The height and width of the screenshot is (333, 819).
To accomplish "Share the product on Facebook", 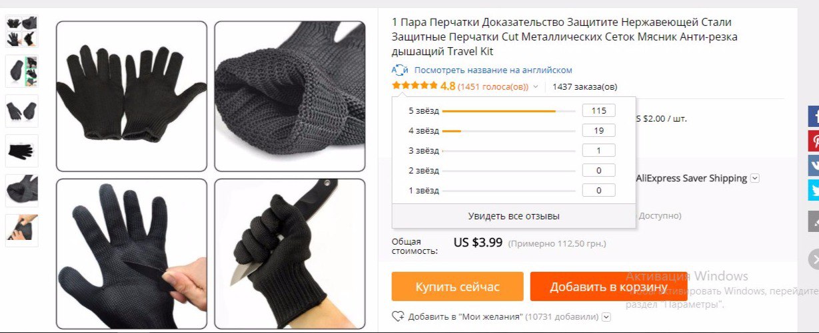I will (x=814, y=116).
